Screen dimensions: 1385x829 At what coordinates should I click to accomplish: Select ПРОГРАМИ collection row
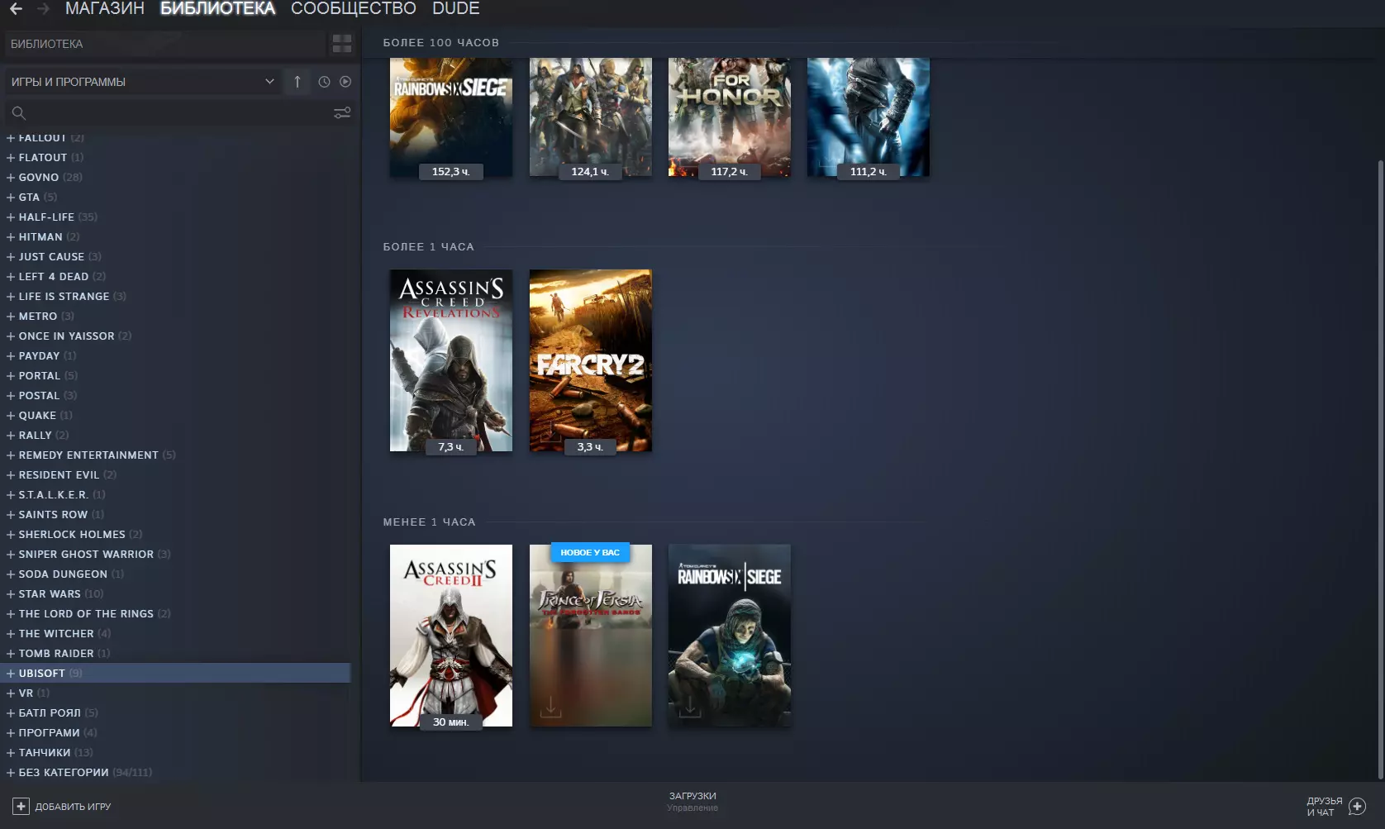tap(175, 732)
